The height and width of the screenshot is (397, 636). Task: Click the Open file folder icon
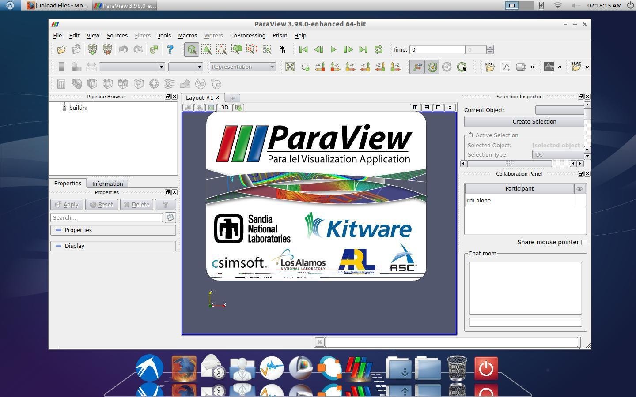pyautogui.click(x=61, y=49)
